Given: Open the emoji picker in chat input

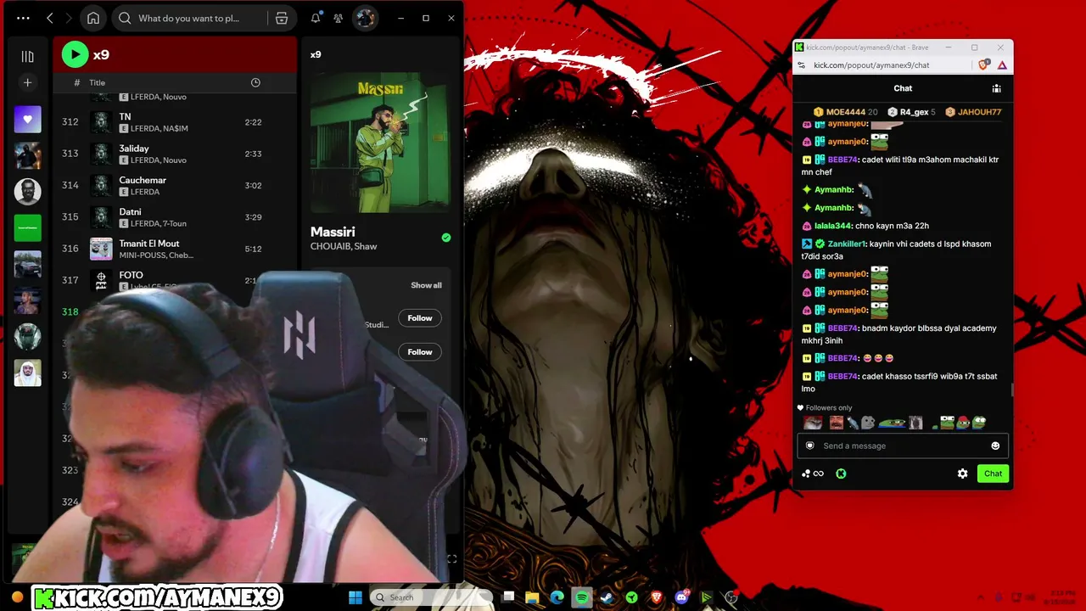Looking at the screenshot, I should [x=995, y=446].
